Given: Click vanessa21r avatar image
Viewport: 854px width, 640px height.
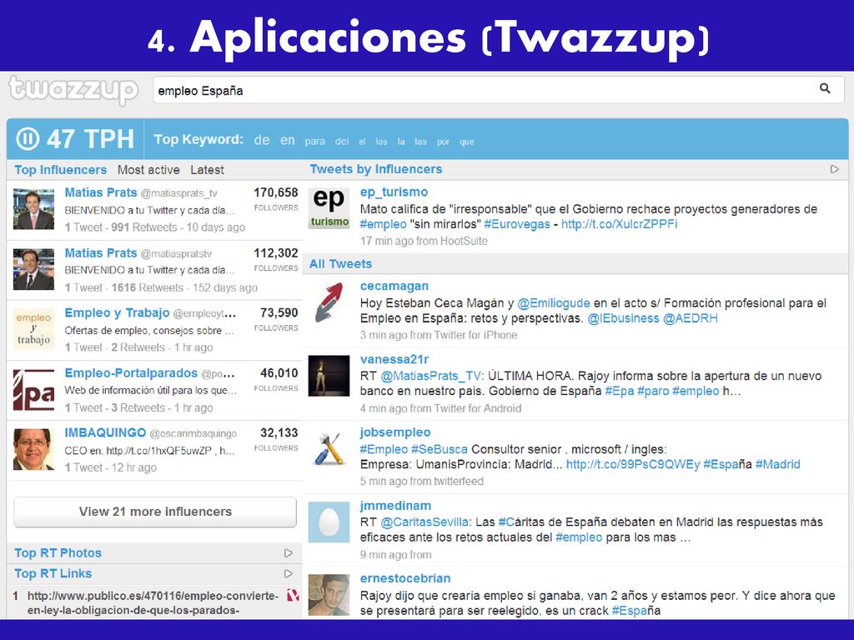Looking at the screenshot, I should click(x=329, y=376).
